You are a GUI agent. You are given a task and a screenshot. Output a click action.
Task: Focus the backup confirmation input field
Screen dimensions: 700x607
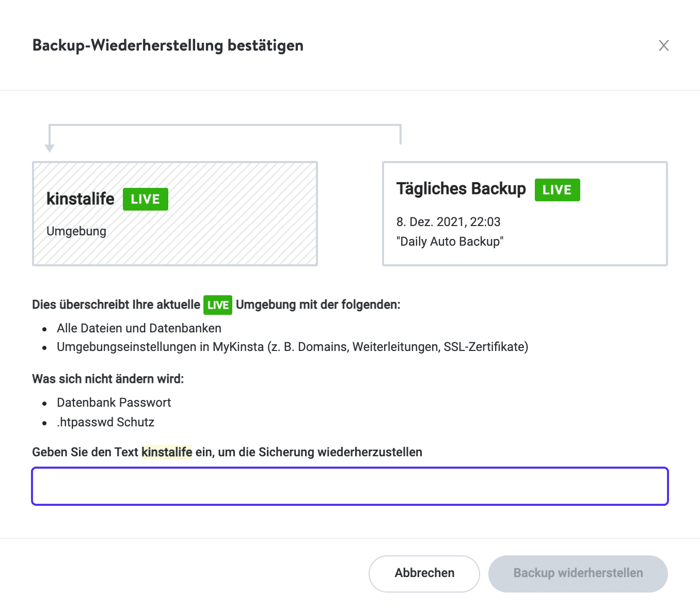tap(350, 486)
